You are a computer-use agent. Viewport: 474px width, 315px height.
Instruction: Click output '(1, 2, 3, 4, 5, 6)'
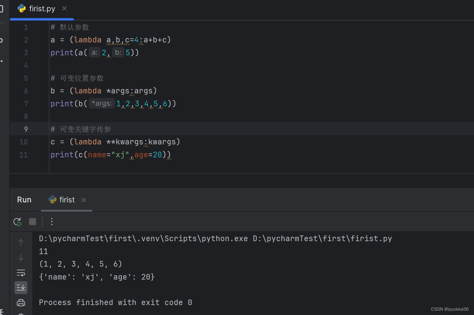(x=81, y=264)
